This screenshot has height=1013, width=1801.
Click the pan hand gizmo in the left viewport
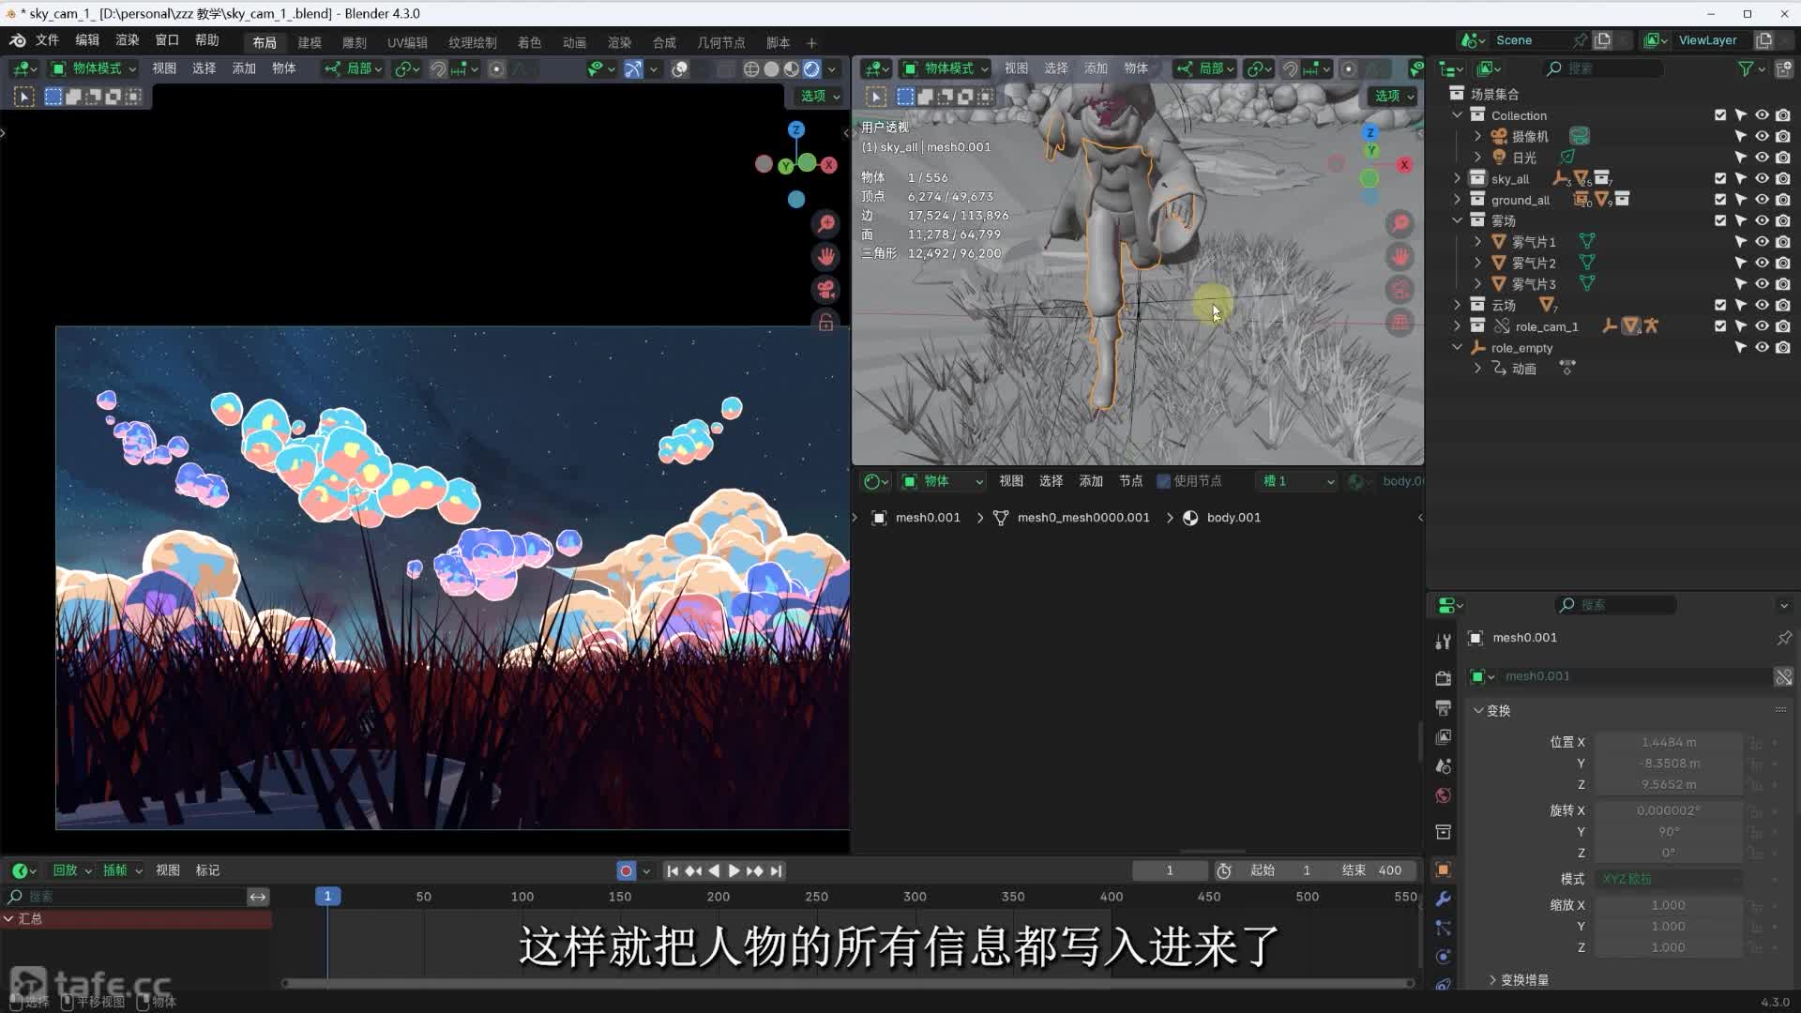click(x=826, y=256)
